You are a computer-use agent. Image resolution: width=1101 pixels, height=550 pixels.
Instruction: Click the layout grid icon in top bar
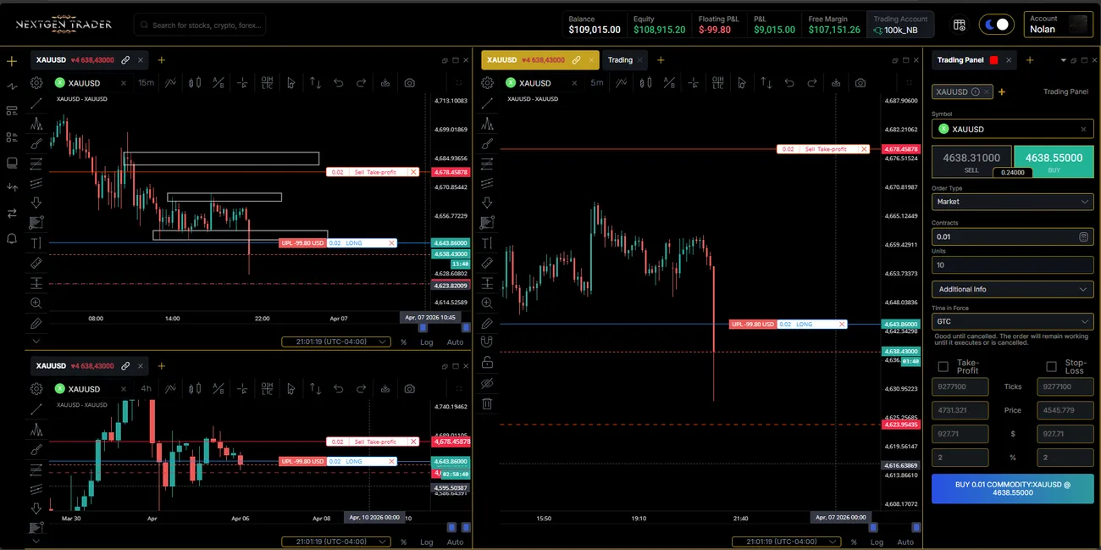pyautogui.click(x=960, y=25)
